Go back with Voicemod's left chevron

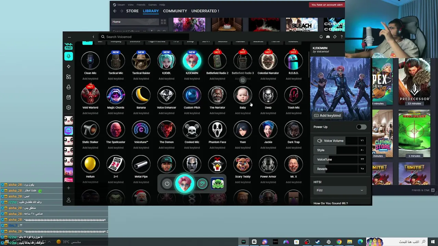(93, 37)
